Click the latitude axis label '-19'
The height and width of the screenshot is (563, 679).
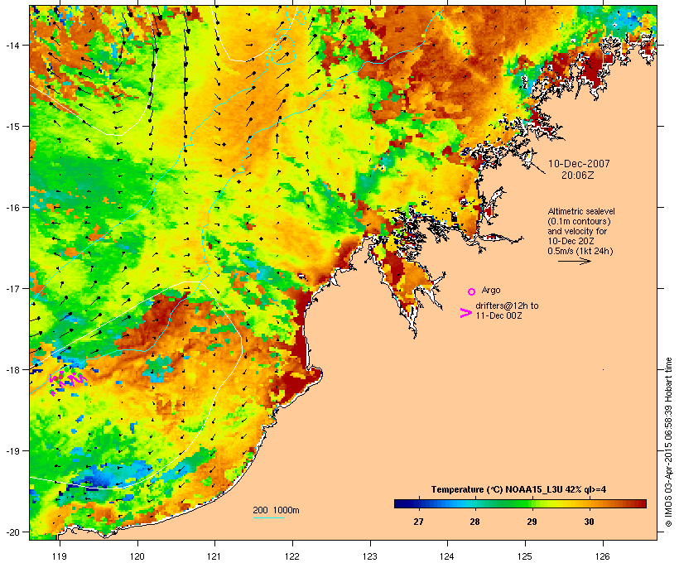12,451
